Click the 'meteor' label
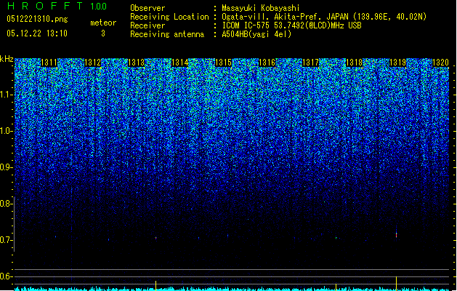 (x=103, y=23)
